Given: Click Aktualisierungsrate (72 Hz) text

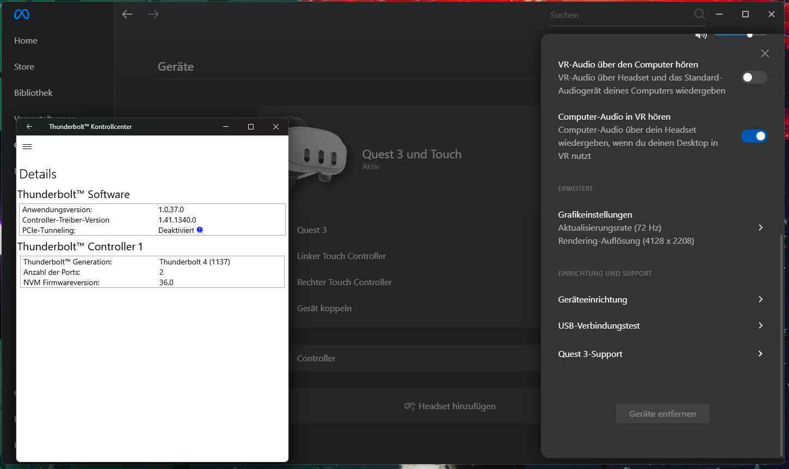Looking at the screenshot, I should coord(609,228).
